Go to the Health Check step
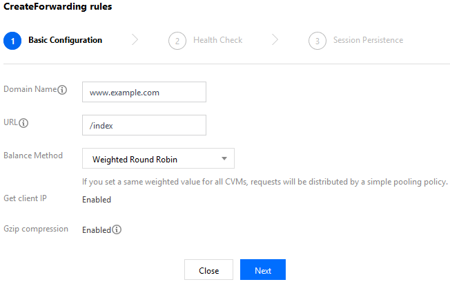The image size is (450, 282). pyautogui.click(x=217, y=40)
